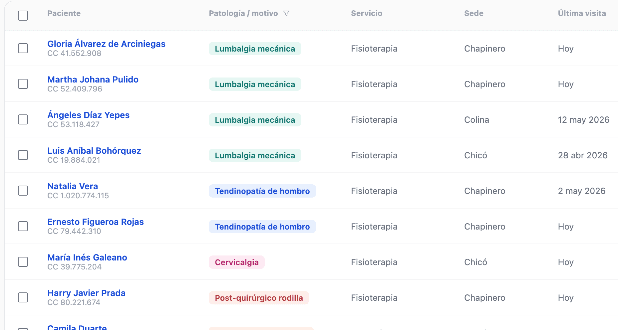
Task: Click the Sede column header
Action: (474, 13)
